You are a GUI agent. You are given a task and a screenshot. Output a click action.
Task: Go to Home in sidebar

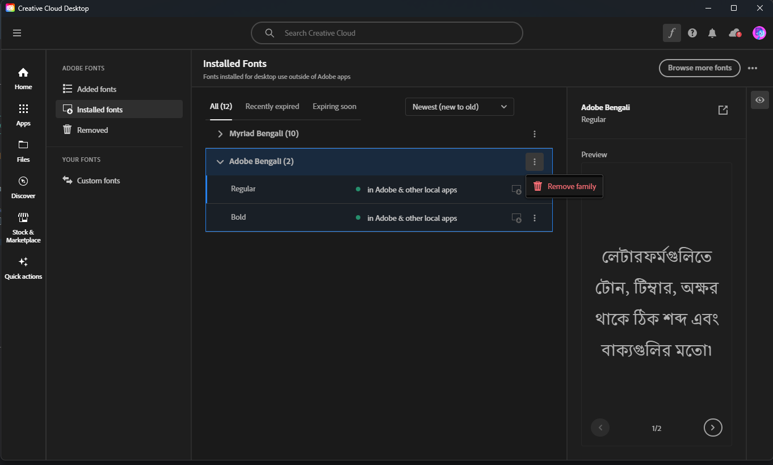23,79
